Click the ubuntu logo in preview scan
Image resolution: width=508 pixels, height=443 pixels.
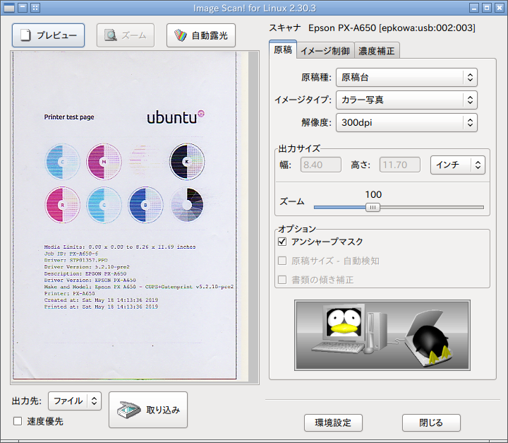[176, 117]
